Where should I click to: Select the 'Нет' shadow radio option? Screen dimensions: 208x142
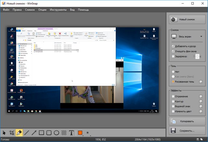173,72
